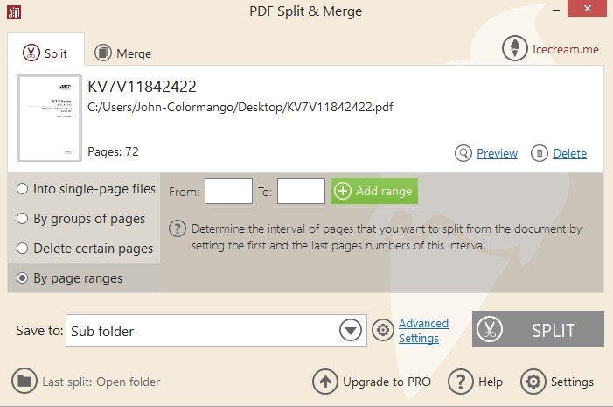The image size is (613, 407).
Task: Click the Upgrade to PRO arrow icon
Action: pos(325,381)
